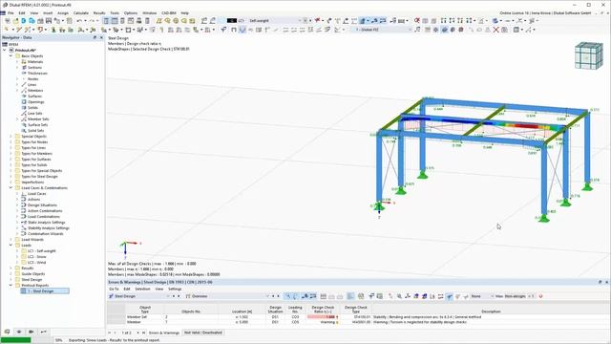The image size is (611, 344).
Task: Collapse the Printout Reports folder
Action: click(x=11, y=286)
